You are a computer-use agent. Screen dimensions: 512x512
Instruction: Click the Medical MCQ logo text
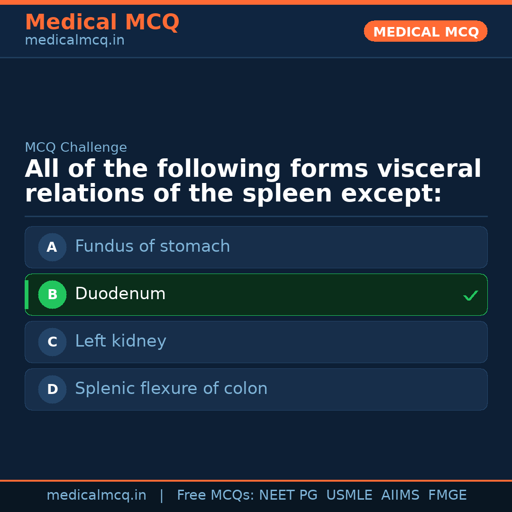[x=102, y=22]
